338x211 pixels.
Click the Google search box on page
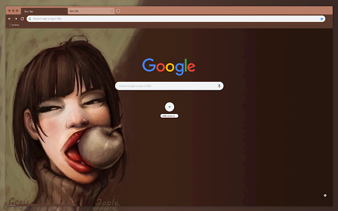tap(169, 86)
